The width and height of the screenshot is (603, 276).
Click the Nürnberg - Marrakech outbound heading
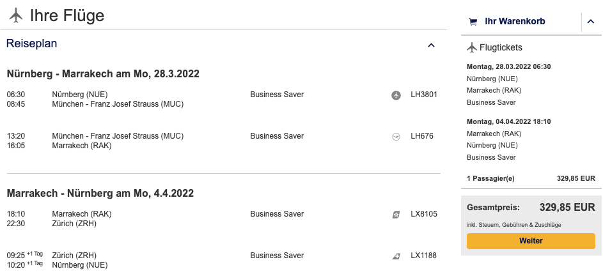[103, 74]
